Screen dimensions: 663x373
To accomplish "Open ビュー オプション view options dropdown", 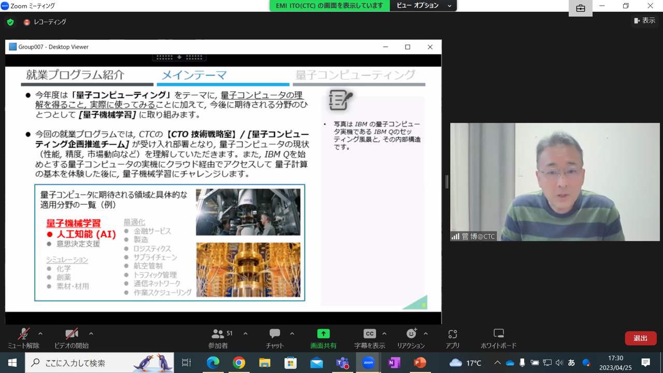I will pos(424,6).
